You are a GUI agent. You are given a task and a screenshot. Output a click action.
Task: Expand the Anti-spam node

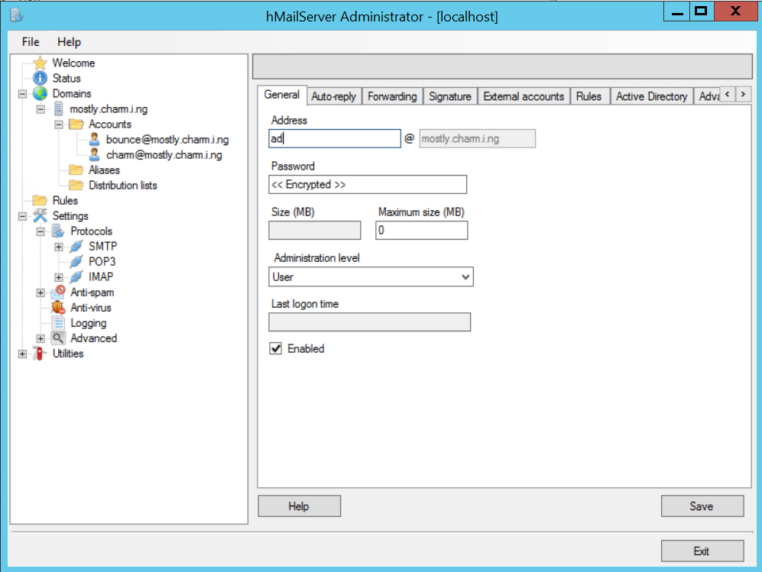point(41,292)
